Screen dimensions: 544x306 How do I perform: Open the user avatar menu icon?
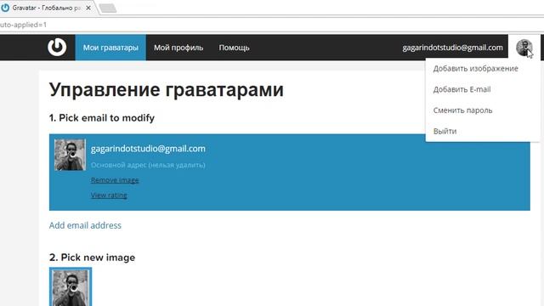tap(524, 48)
